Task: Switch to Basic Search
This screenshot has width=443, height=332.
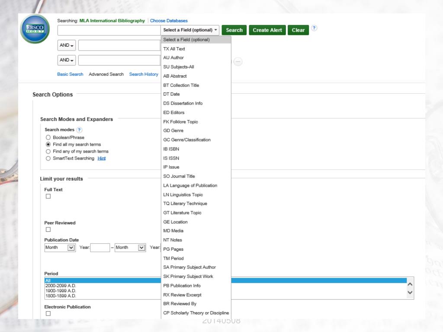Action: (70, 74)
